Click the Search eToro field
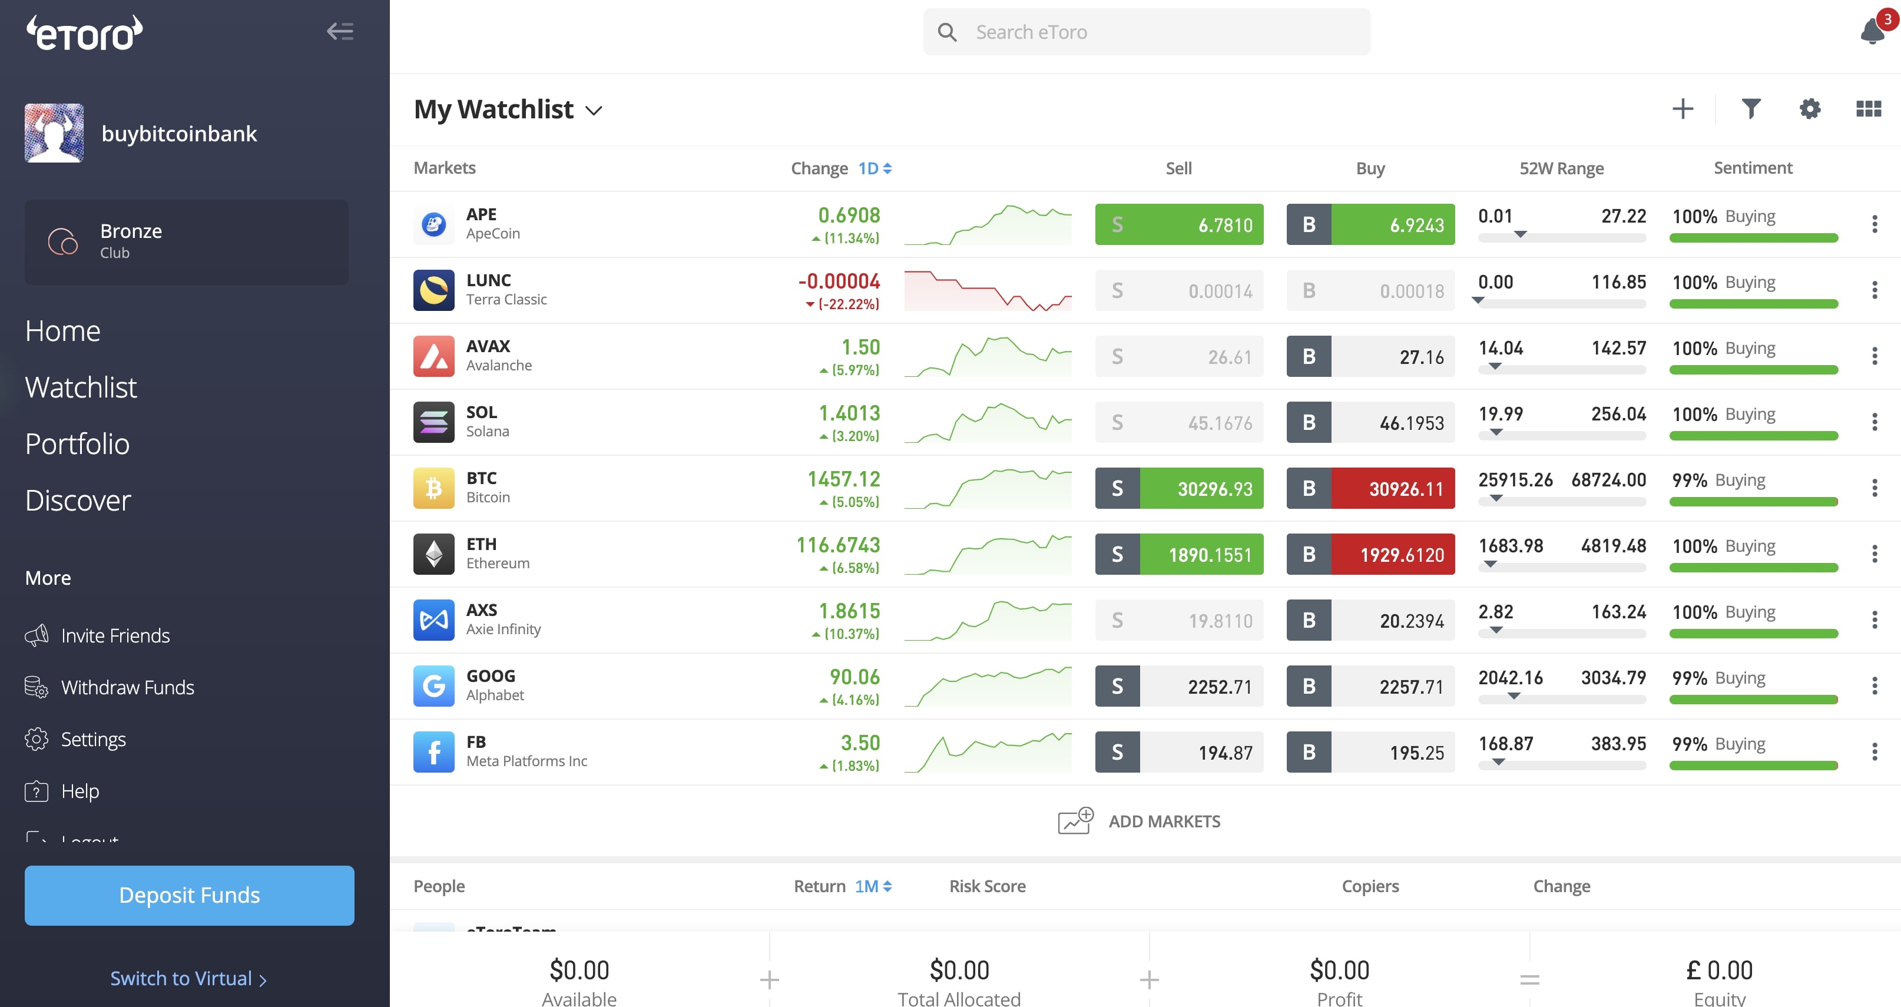1901x1007 pixels. 1147,32
